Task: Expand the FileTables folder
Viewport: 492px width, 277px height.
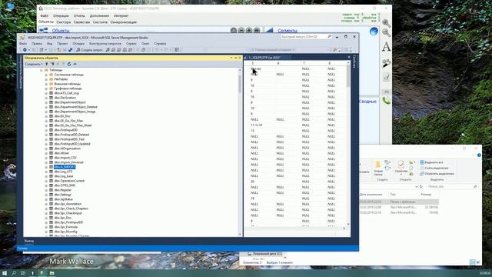Action: (x=46, y=79)
